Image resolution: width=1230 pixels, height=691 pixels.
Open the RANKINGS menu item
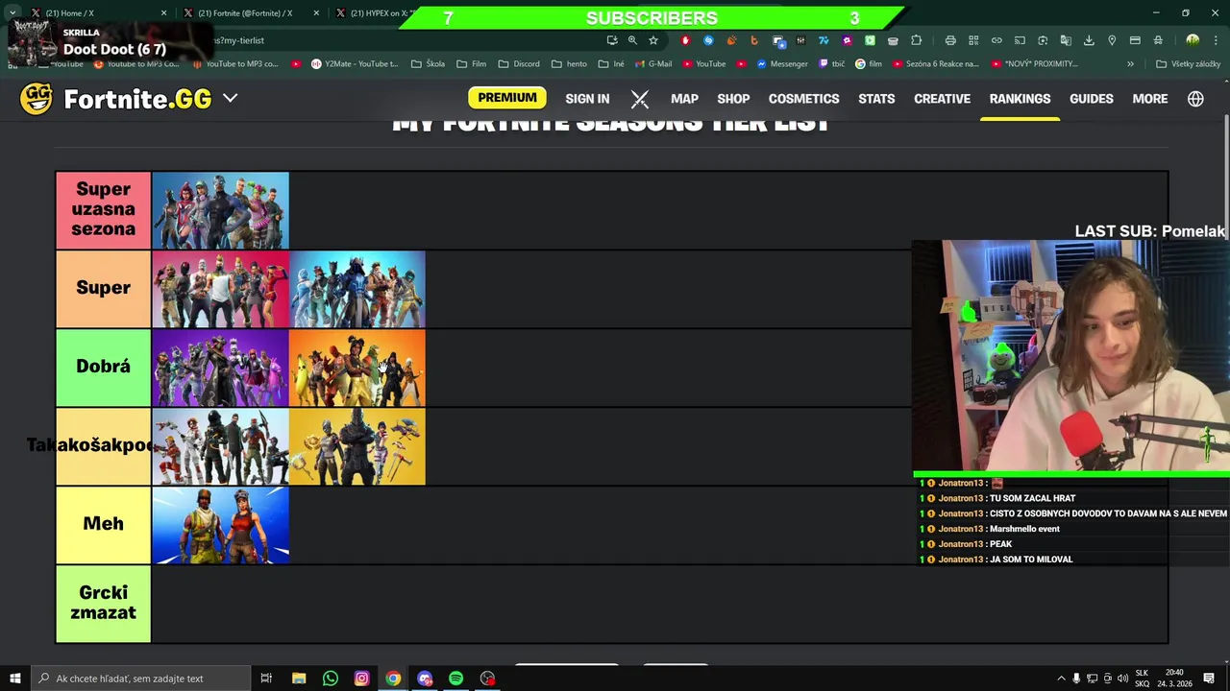[x=1020, y=99]
